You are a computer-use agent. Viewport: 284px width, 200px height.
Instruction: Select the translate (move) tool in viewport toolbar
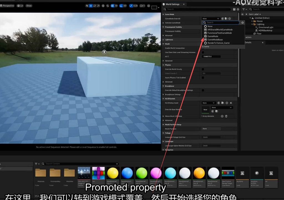coord(91,6)
